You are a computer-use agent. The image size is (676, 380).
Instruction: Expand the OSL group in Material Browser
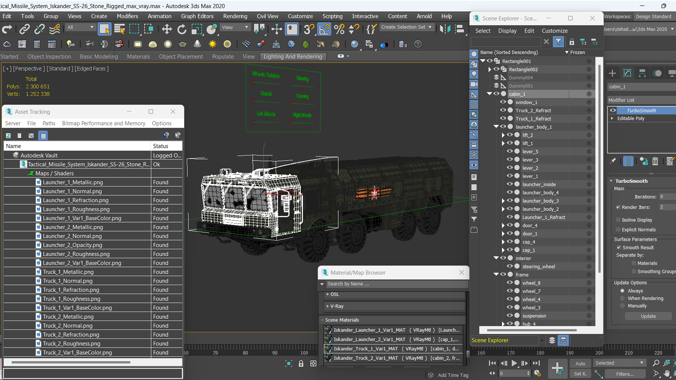(327, 294)
